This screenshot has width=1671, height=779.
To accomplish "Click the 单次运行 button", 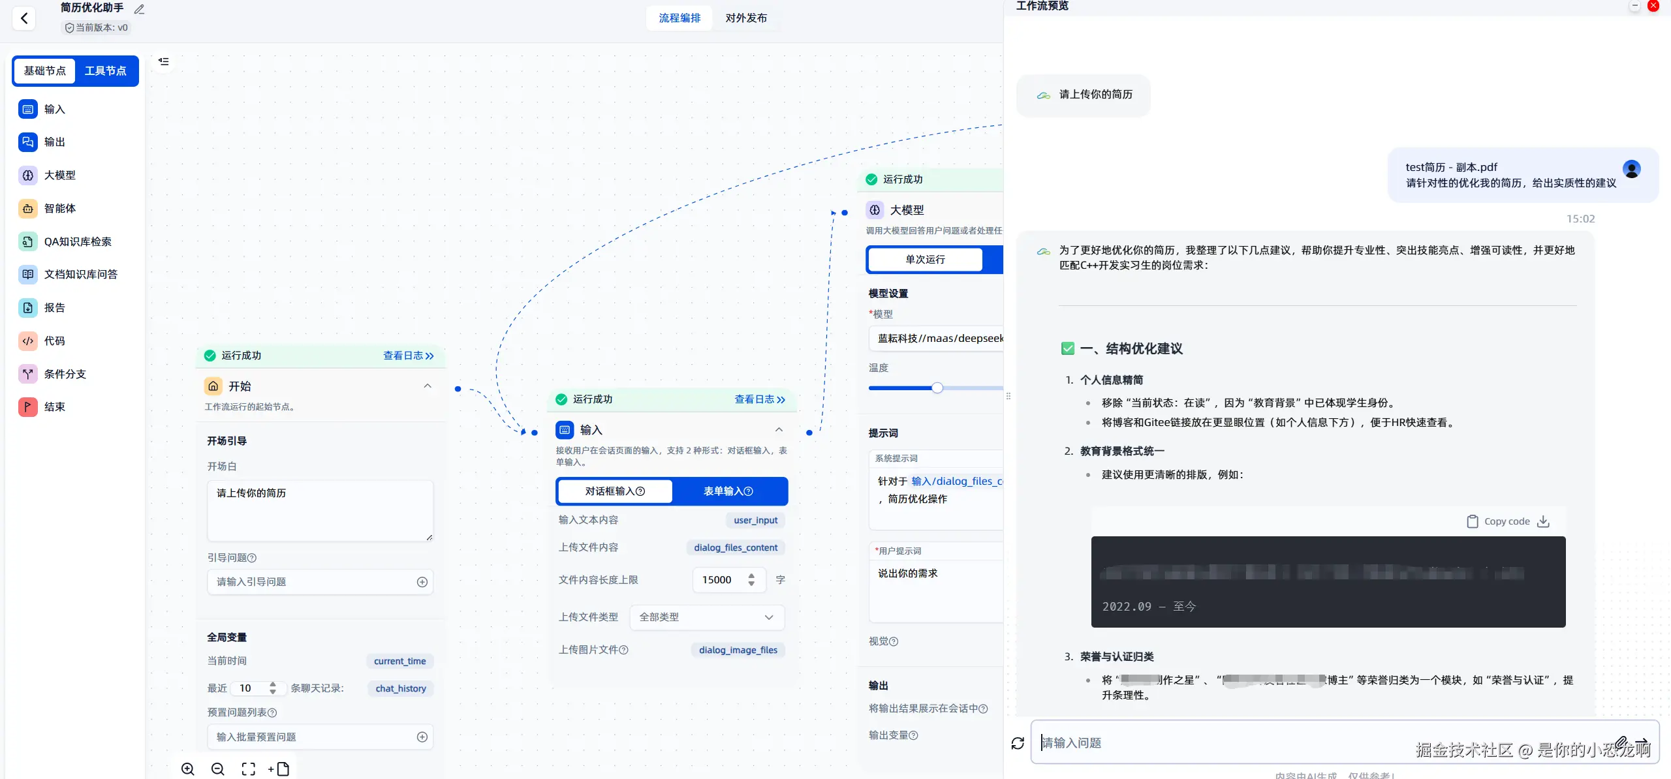I will point(925,259).
